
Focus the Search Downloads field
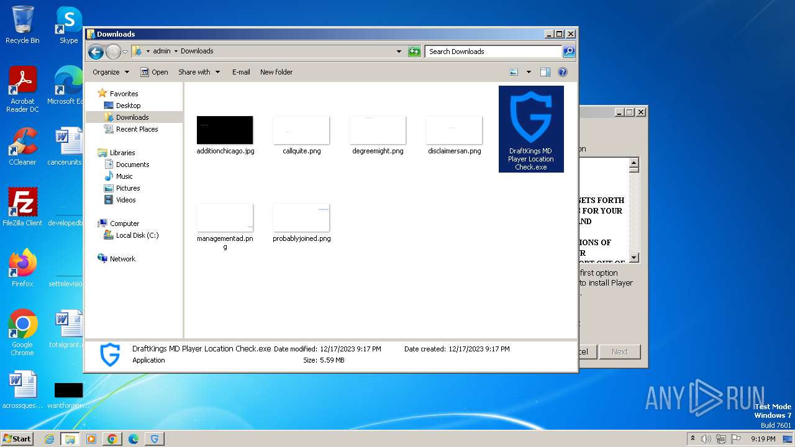point(494,52)
